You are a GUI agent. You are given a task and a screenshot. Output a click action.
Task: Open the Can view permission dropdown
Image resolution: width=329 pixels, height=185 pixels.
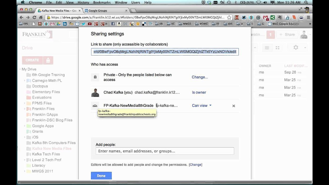coord(202,106)
